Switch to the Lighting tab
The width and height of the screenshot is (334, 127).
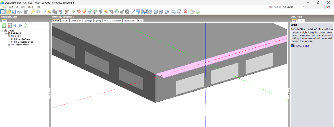click(98, 21)
